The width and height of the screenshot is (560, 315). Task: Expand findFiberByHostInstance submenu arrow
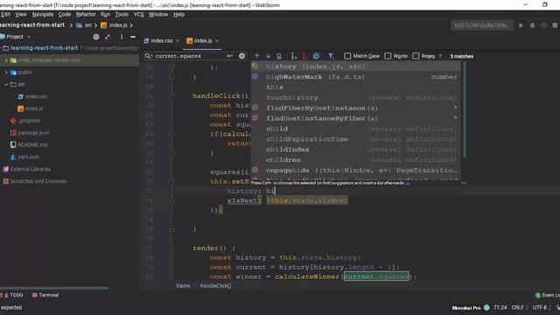[x=455, y=108]
